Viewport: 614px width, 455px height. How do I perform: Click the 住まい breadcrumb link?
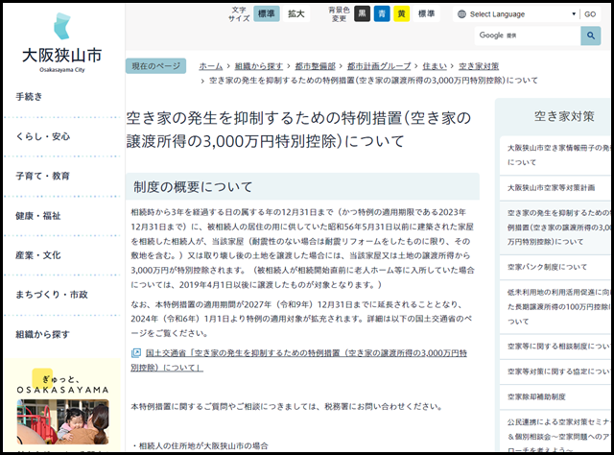click(x=435, y=66)
